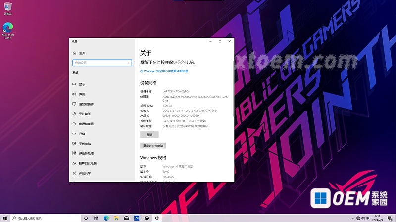Open the Windows Start menu
The width and height of the screenshot is (396, 222).
(5, 218)
